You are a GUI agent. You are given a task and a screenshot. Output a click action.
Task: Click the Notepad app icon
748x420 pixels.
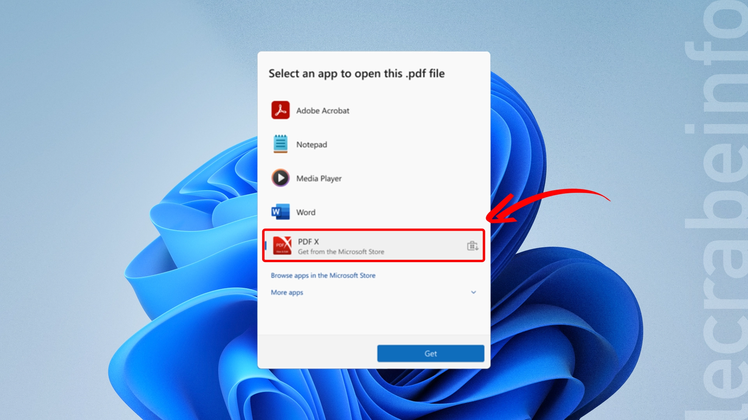point(280,144)
